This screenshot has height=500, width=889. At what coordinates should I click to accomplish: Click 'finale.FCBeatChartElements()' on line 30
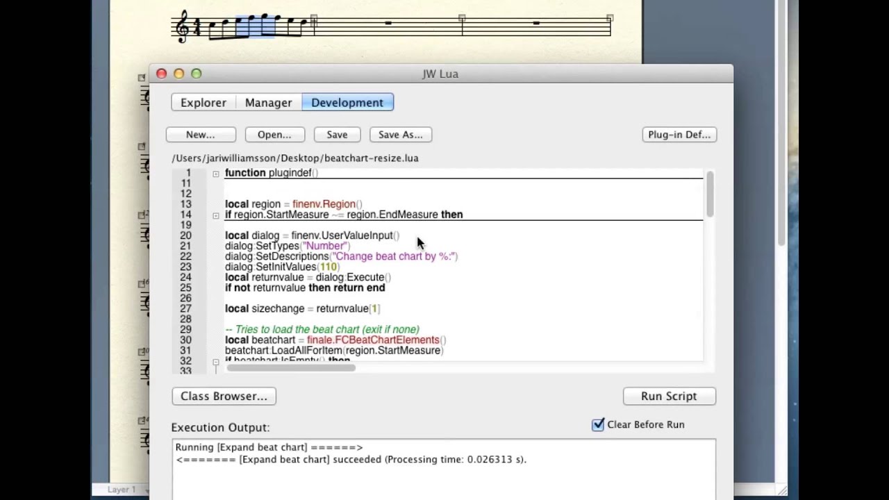376,340
